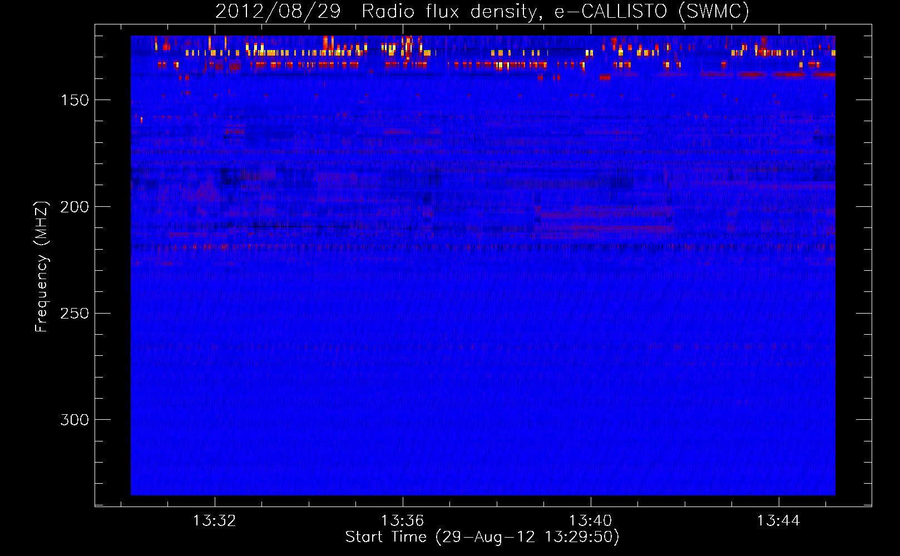Click the "Frequency (MHZ)" axis label
Viewport: 900px width, 556px height.
pos(42,266)
